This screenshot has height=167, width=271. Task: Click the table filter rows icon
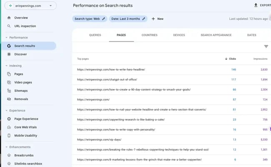(266, 46)
